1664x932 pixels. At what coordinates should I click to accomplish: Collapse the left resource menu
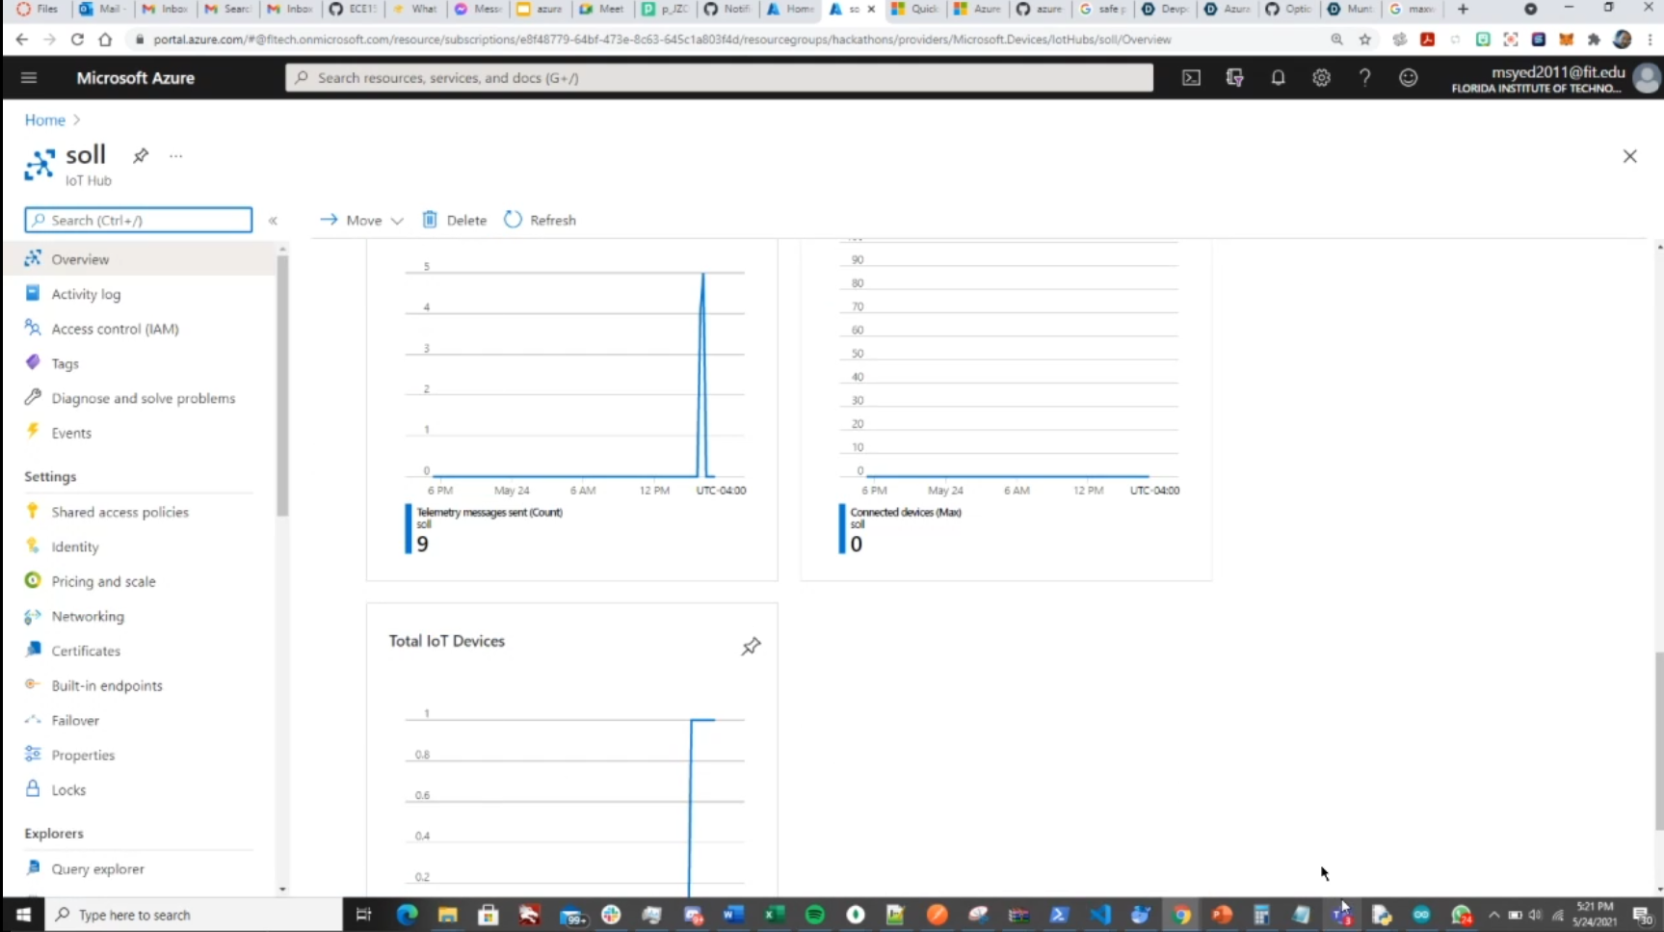273,221
